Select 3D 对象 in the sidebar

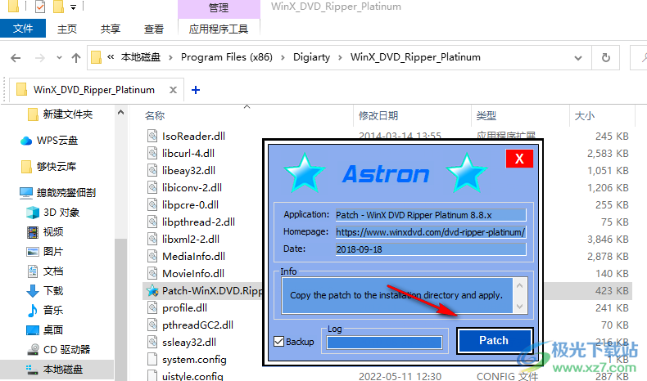pyautogui.click(x=61, y=213)
